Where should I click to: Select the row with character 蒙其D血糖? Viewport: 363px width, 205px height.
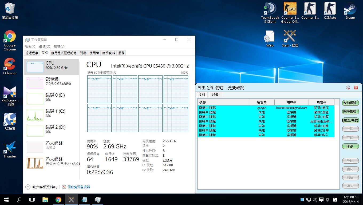pos(266,126)
